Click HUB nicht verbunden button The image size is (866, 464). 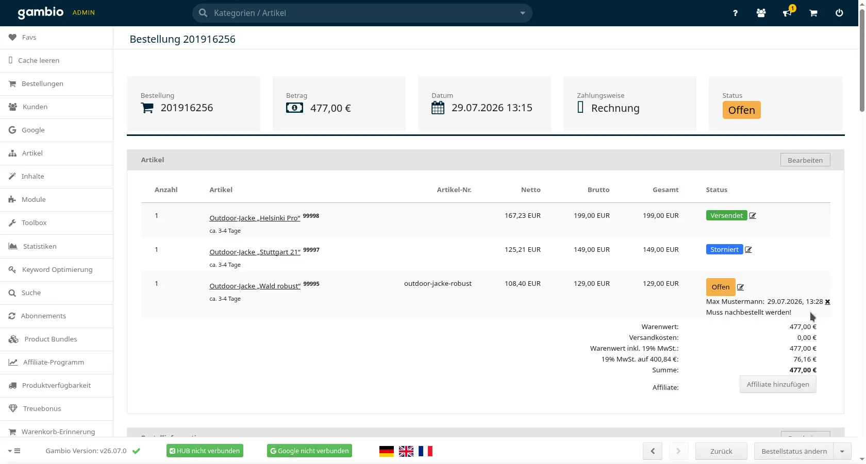[x=205, y=451]
